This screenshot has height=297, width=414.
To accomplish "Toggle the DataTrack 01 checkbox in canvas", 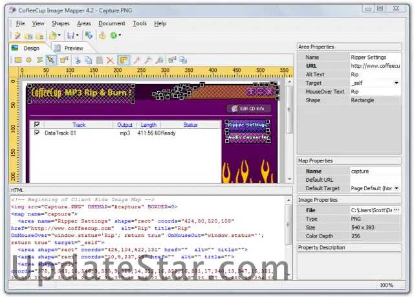I will (37, 133).
